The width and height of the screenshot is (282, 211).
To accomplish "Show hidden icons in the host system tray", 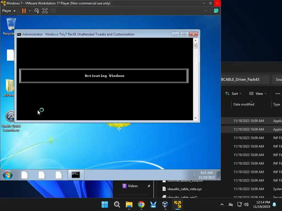I will 222,204.
